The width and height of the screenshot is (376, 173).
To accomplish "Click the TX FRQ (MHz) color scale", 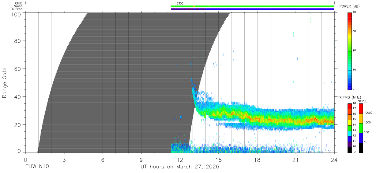I will click(350, 128).
